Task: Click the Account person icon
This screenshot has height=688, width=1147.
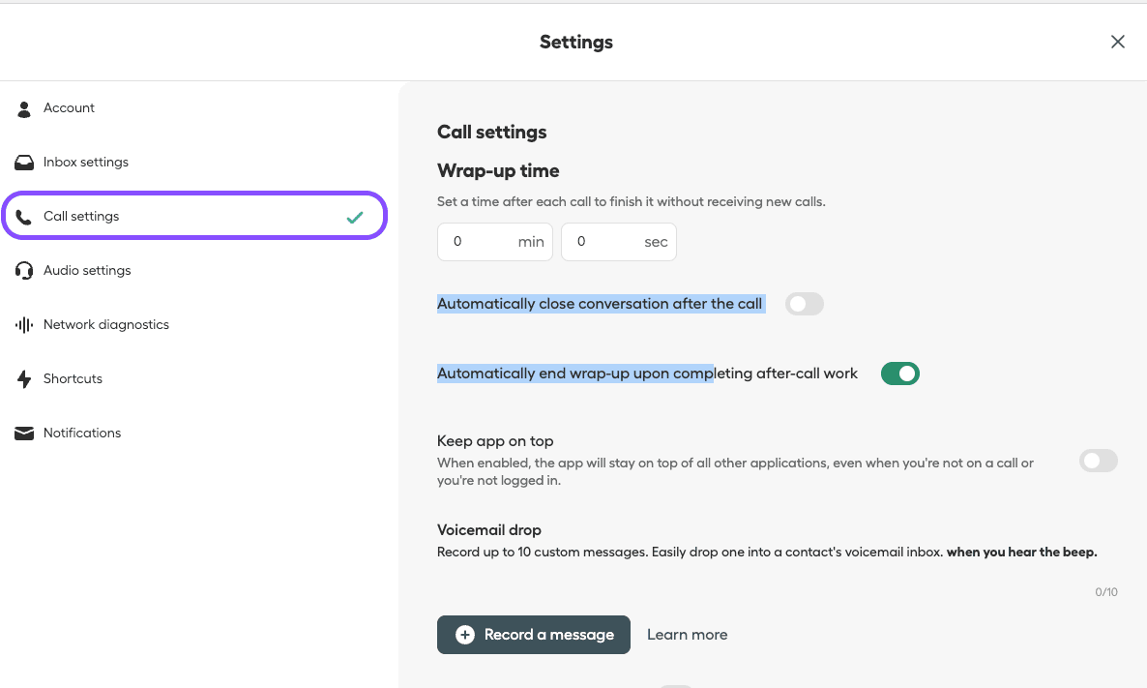Action: pos(24,108)
